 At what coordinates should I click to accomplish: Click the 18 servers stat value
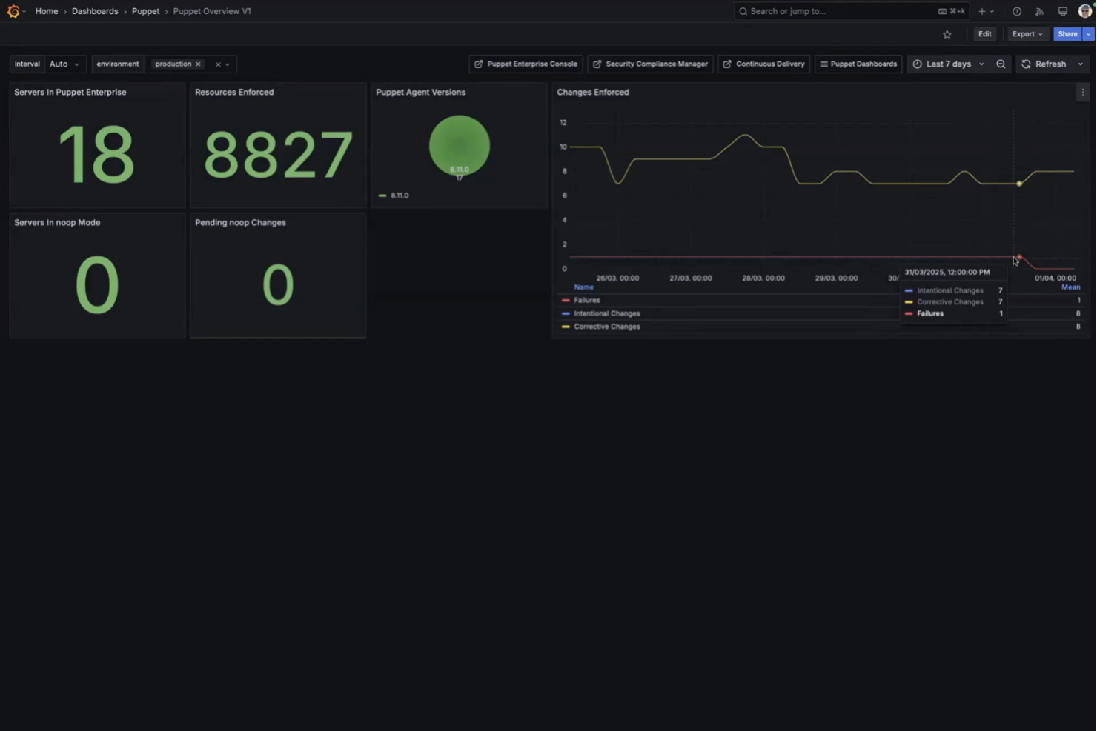click(x=96, y=155)
